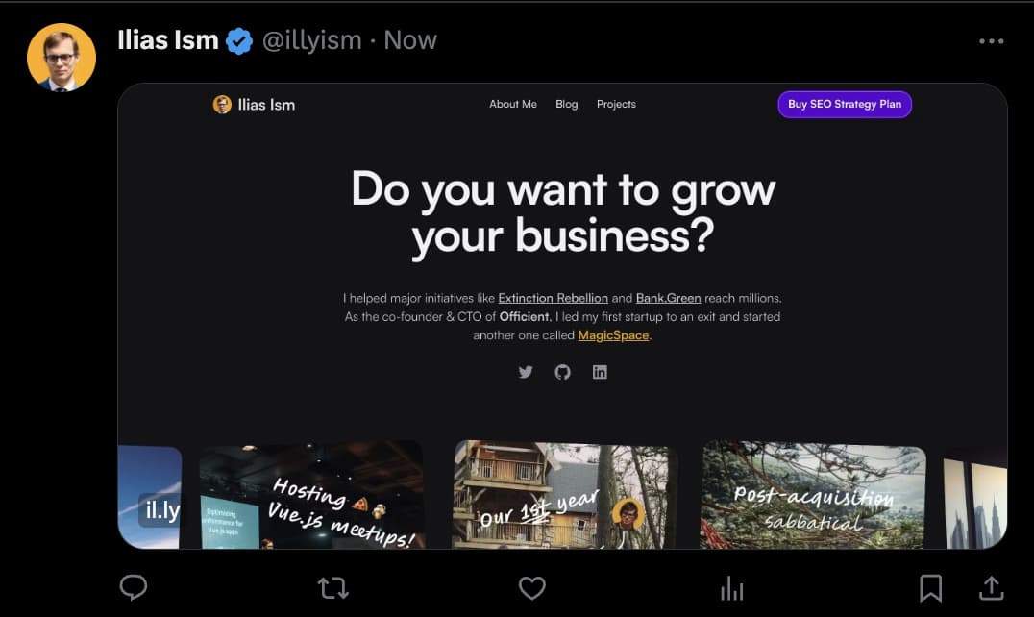Follow the Extinction Rebellion link
The image size is (1034, 617).
coord(553,298)
